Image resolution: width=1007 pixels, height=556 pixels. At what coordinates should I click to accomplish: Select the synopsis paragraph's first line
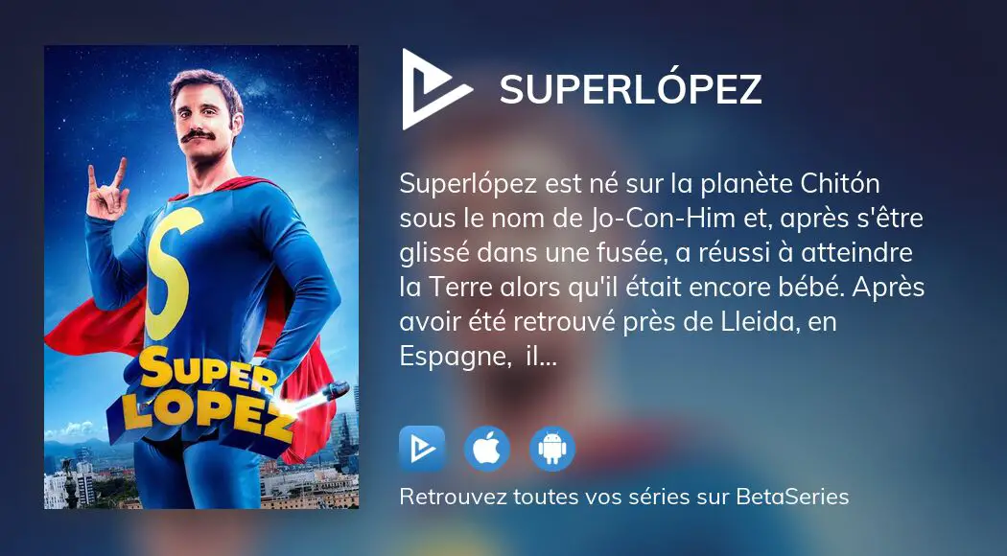[x=640, y=184]
